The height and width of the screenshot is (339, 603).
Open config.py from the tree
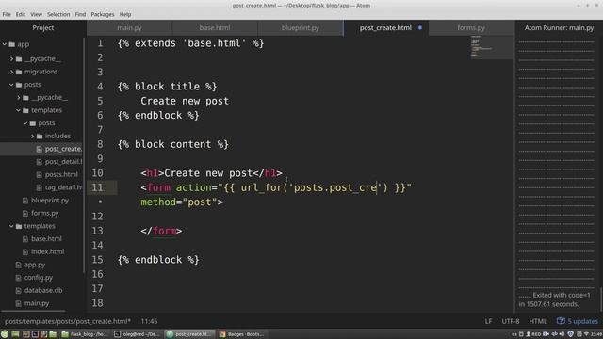tap(39, 278)
